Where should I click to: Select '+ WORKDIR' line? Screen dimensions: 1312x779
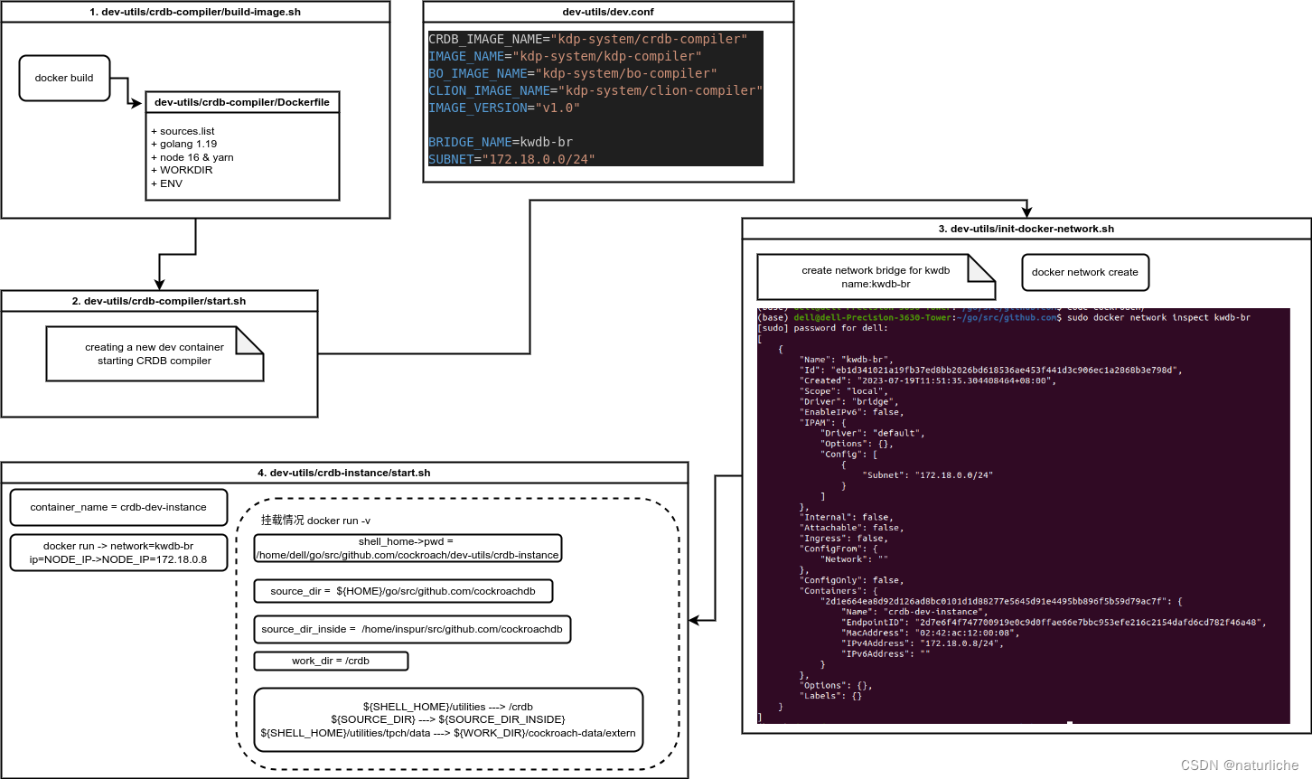[x=183, y=170]
